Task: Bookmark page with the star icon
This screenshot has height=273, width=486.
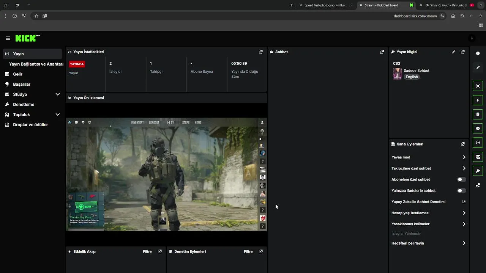Action: pos(36,16)
